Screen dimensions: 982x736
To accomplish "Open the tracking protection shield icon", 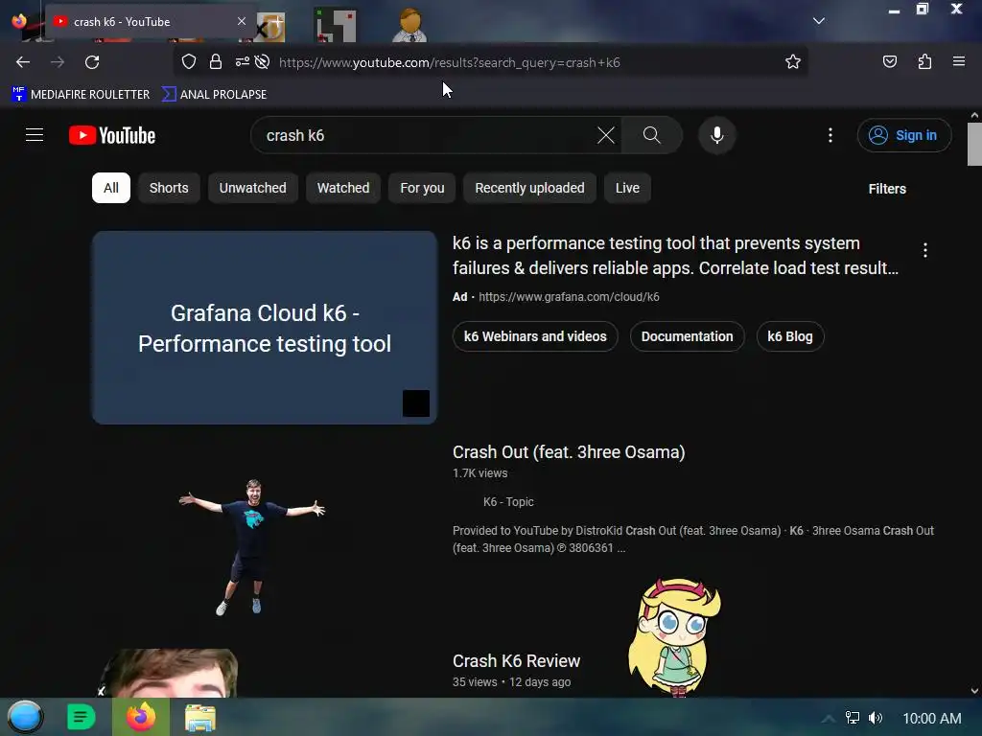I will pyautogui.click(x=189, y=62).
